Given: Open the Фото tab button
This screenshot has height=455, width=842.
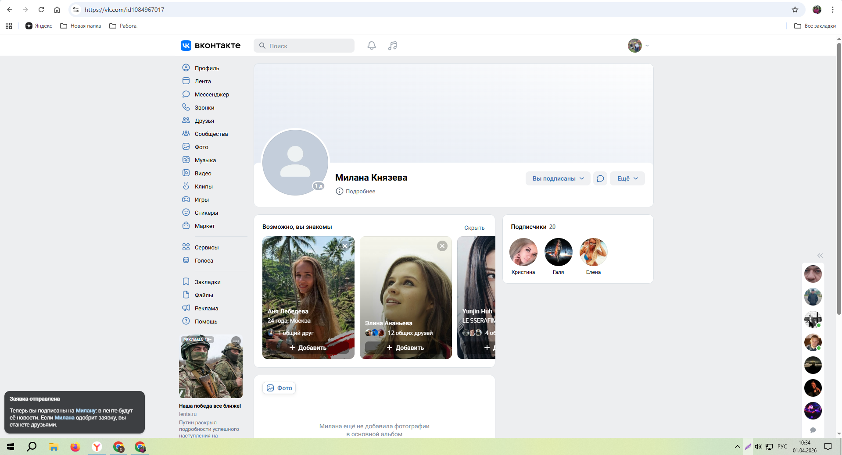Looking at the screenshot, I should coord(279,388).
